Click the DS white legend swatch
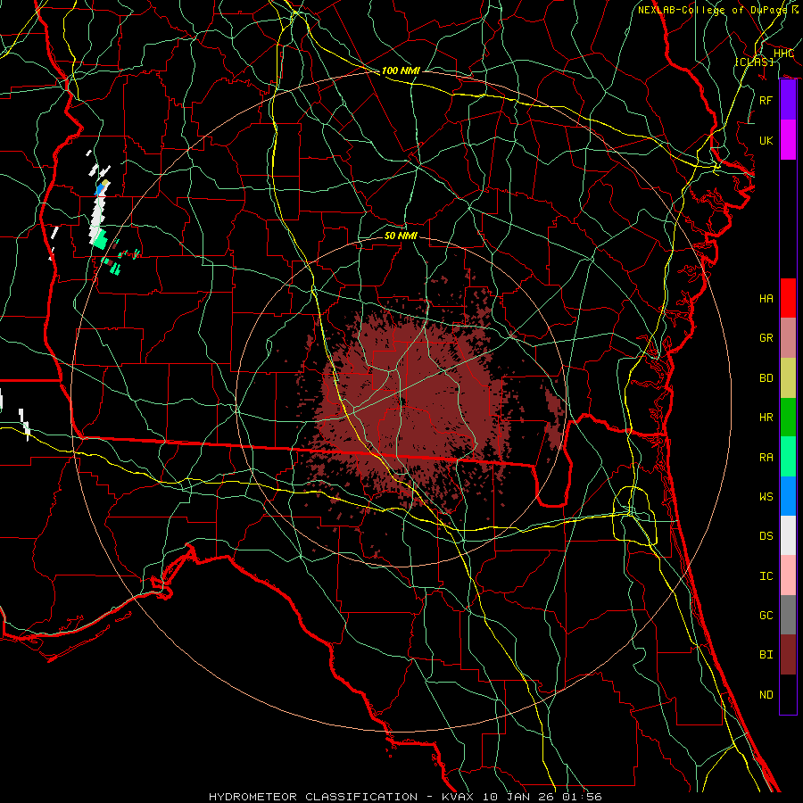The height and width of the screenshot is (803, 803). [x=788, y=535]
